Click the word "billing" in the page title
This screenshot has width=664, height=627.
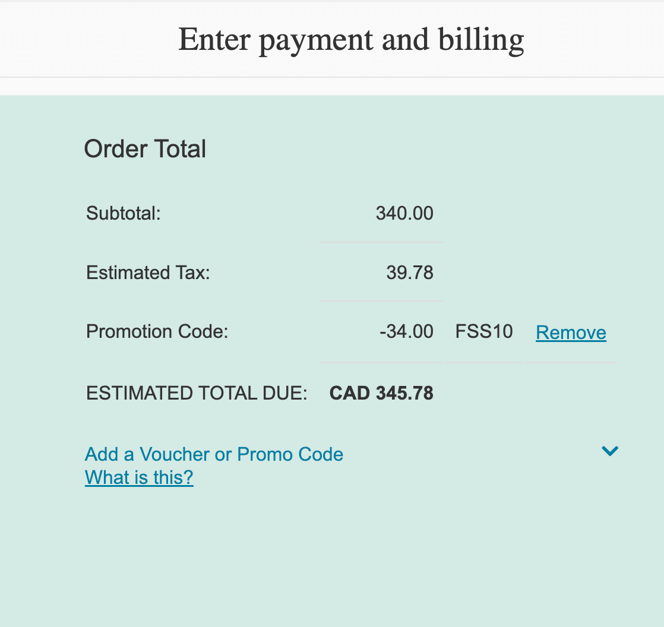click(481, 40)
